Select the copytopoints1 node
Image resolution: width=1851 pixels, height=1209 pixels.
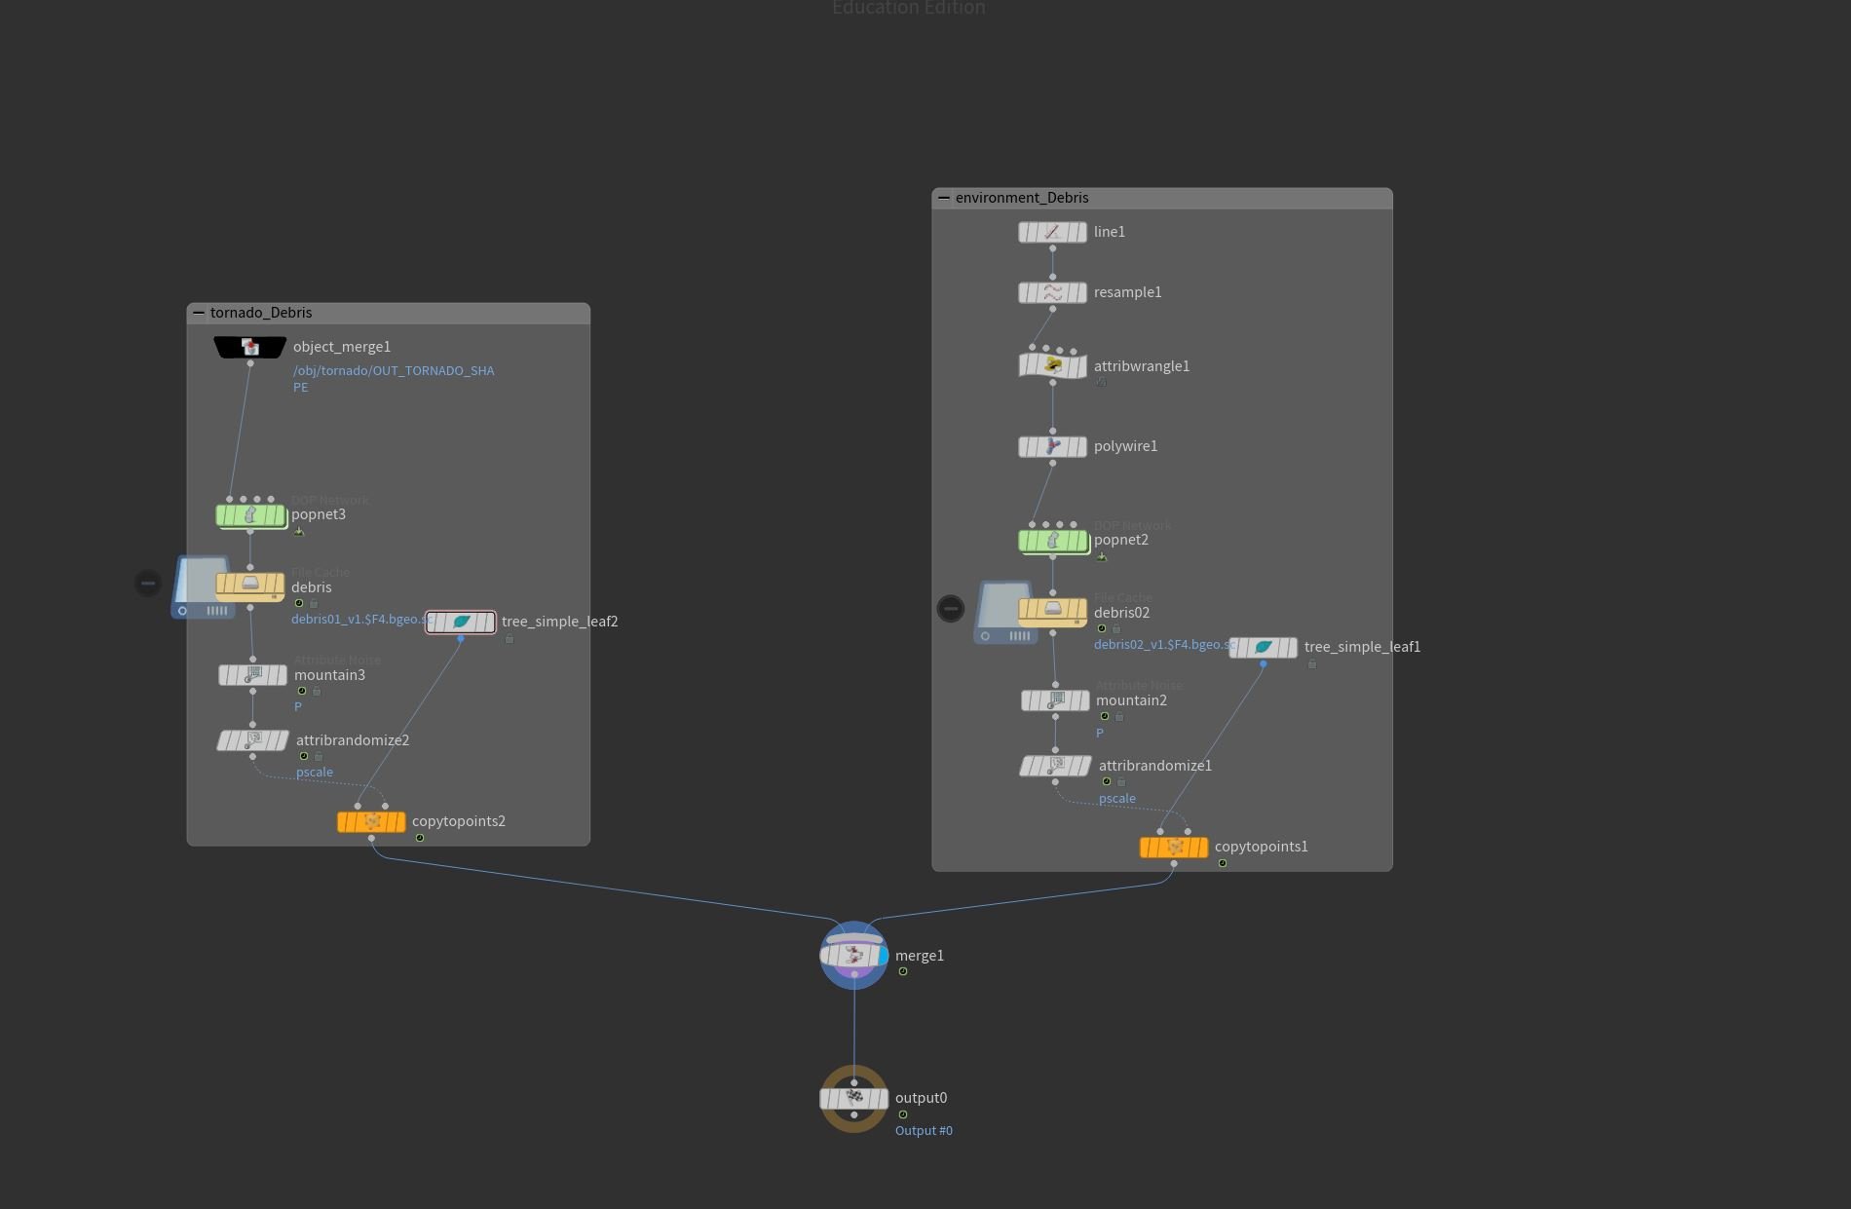coord(1174,847)
